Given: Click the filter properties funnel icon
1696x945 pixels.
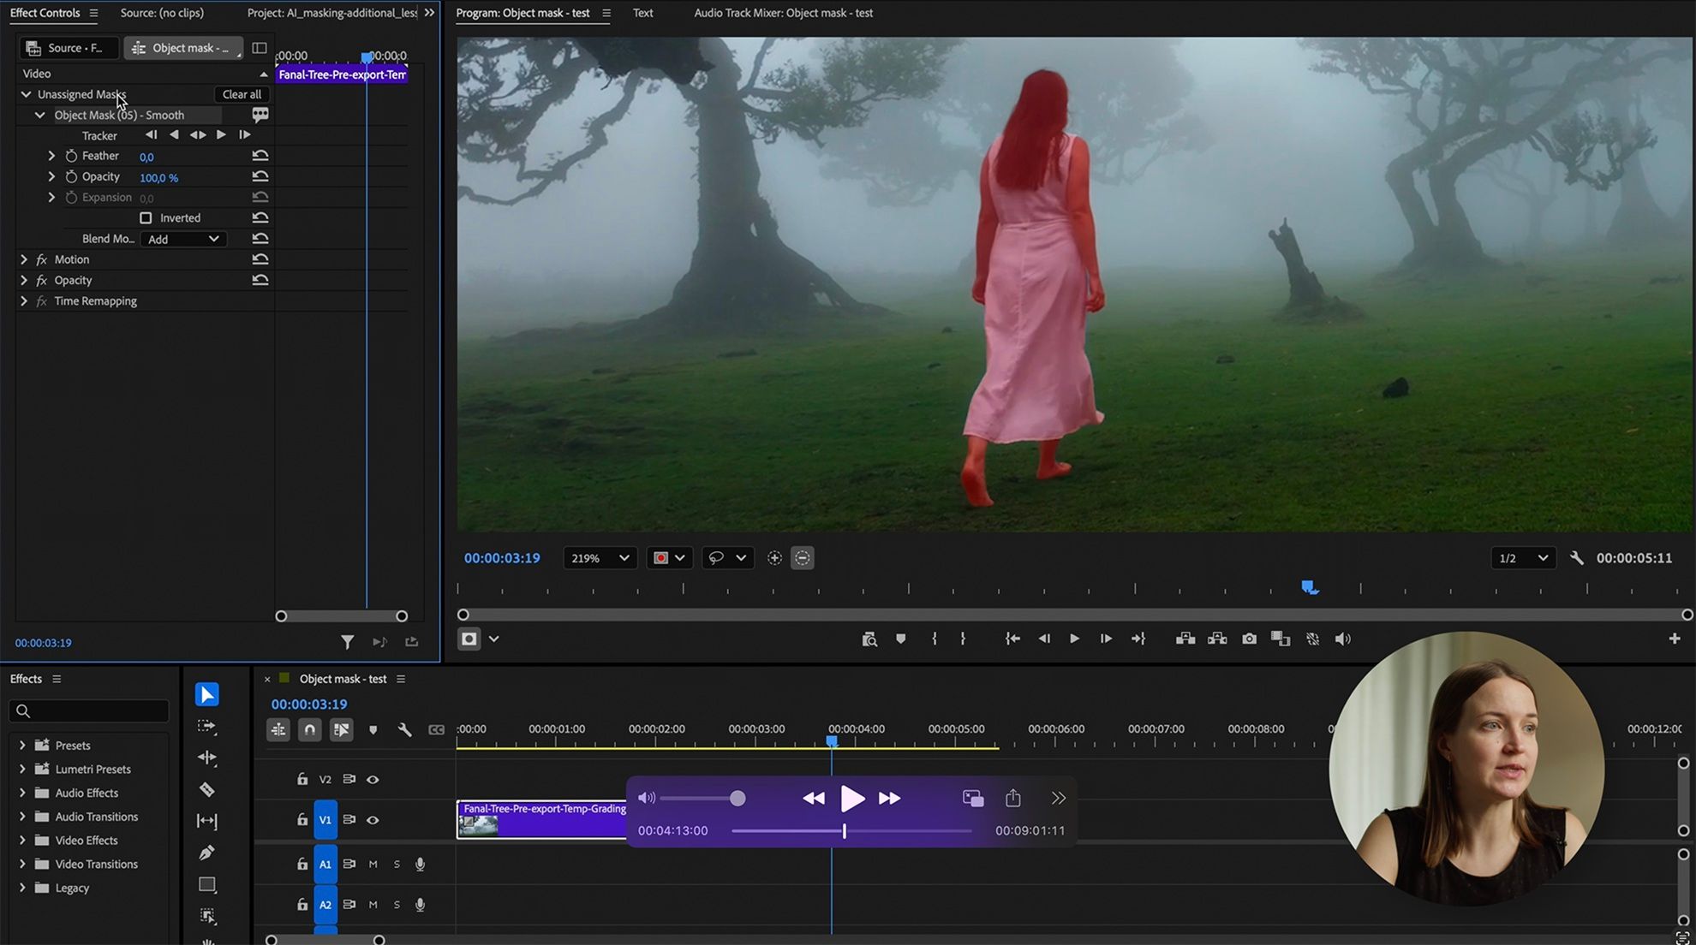Looking at the screenshot, I should (x=347, y=642).
